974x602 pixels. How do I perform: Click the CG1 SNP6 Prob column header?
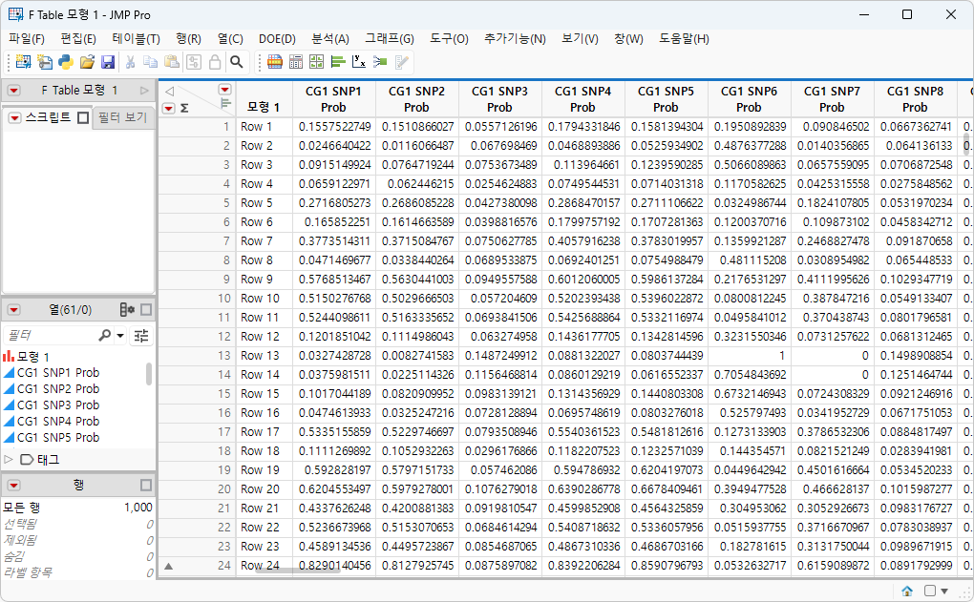click(x=750, y=99)
